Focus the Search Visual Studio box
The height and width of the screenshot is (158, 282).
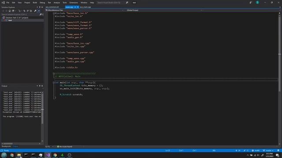coord(111,3)
